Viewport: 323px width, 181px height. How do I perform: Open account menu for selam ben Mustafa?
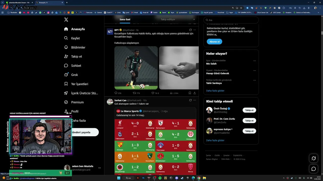tap(83, 168)
